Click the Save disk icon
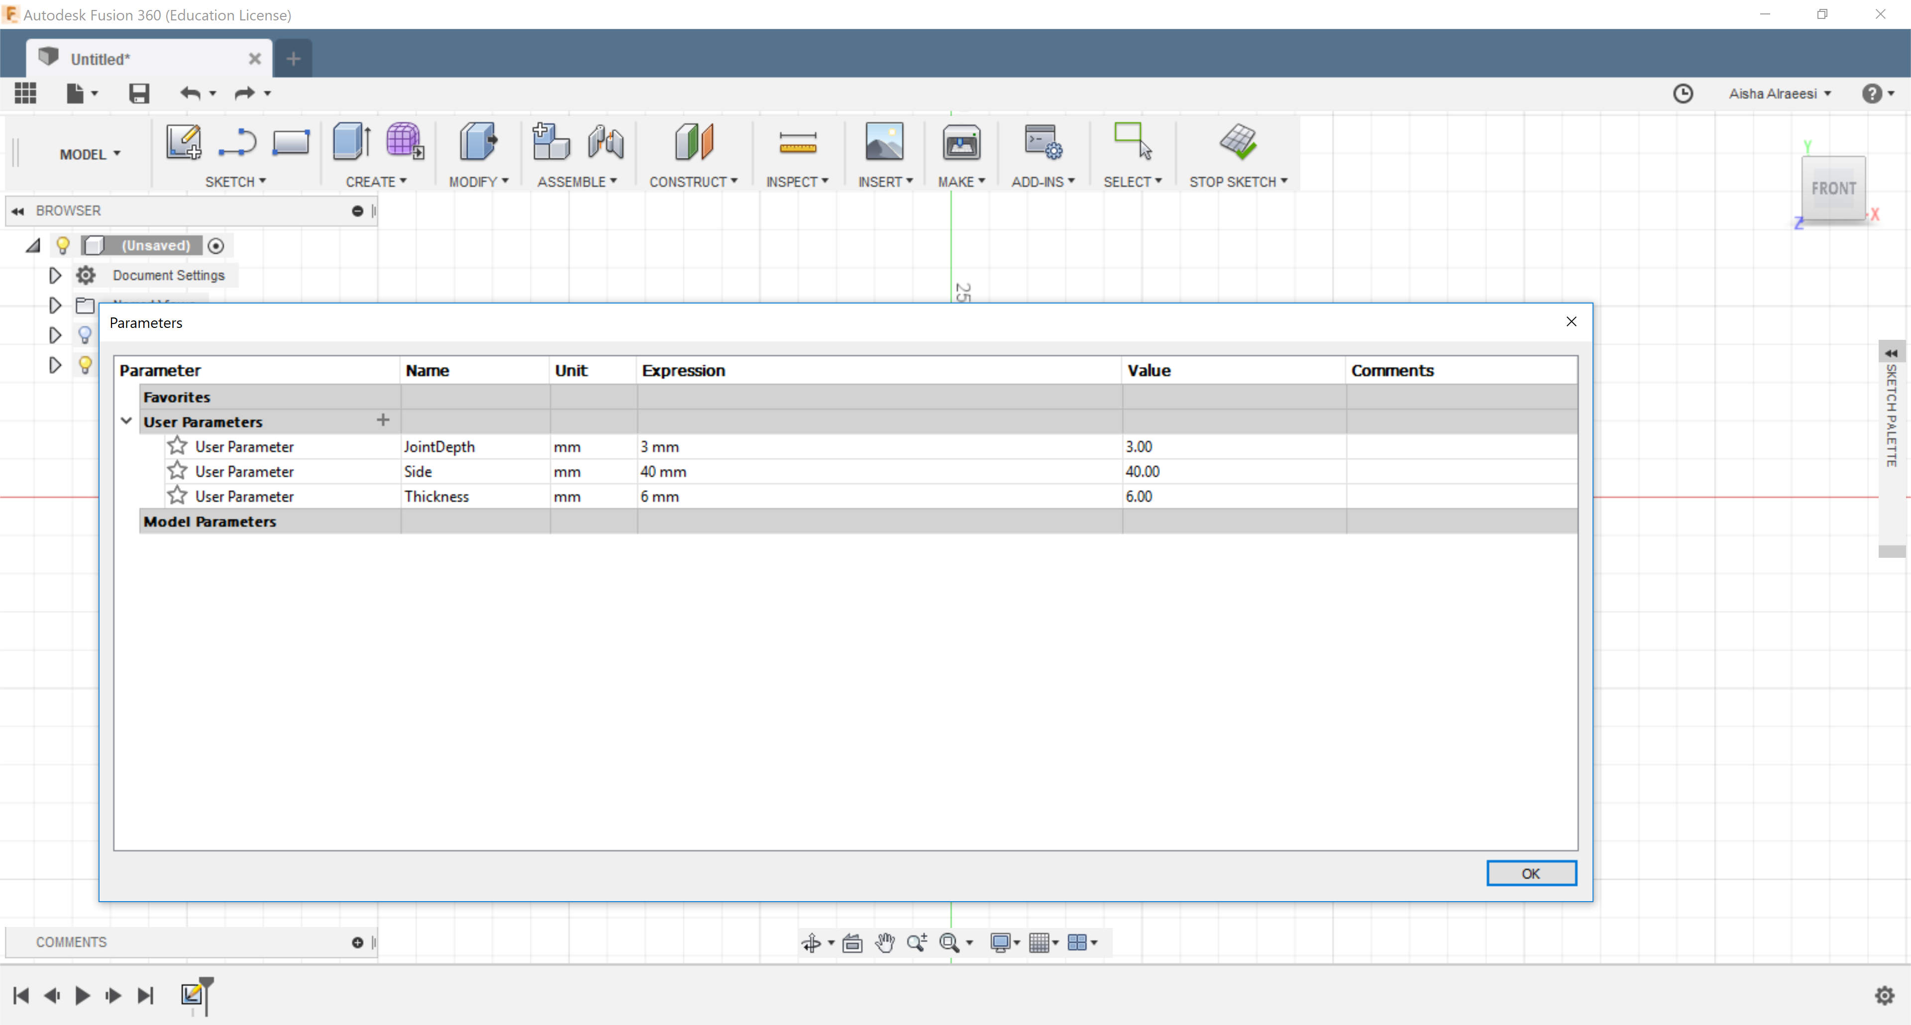The image size is (1911, 1025). [x=139, y=94]
